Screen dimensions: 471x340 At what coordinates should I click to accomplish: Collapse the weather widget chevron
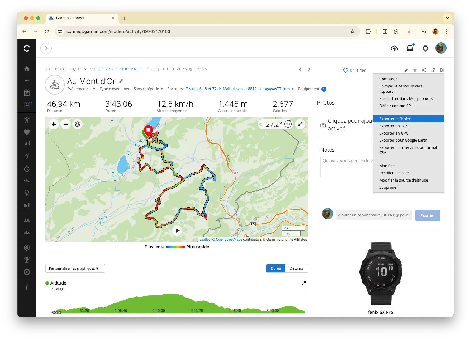tap(261, 125)
